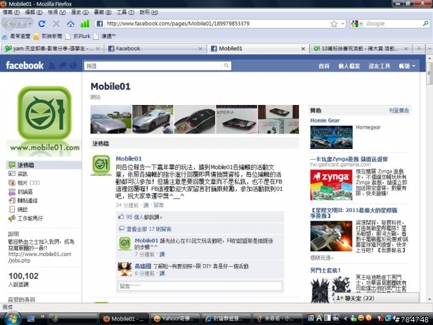Open the XPERIA phone photo thumbnail
The width and height of the screenshot is (433, 325).
tap(236, 119)
